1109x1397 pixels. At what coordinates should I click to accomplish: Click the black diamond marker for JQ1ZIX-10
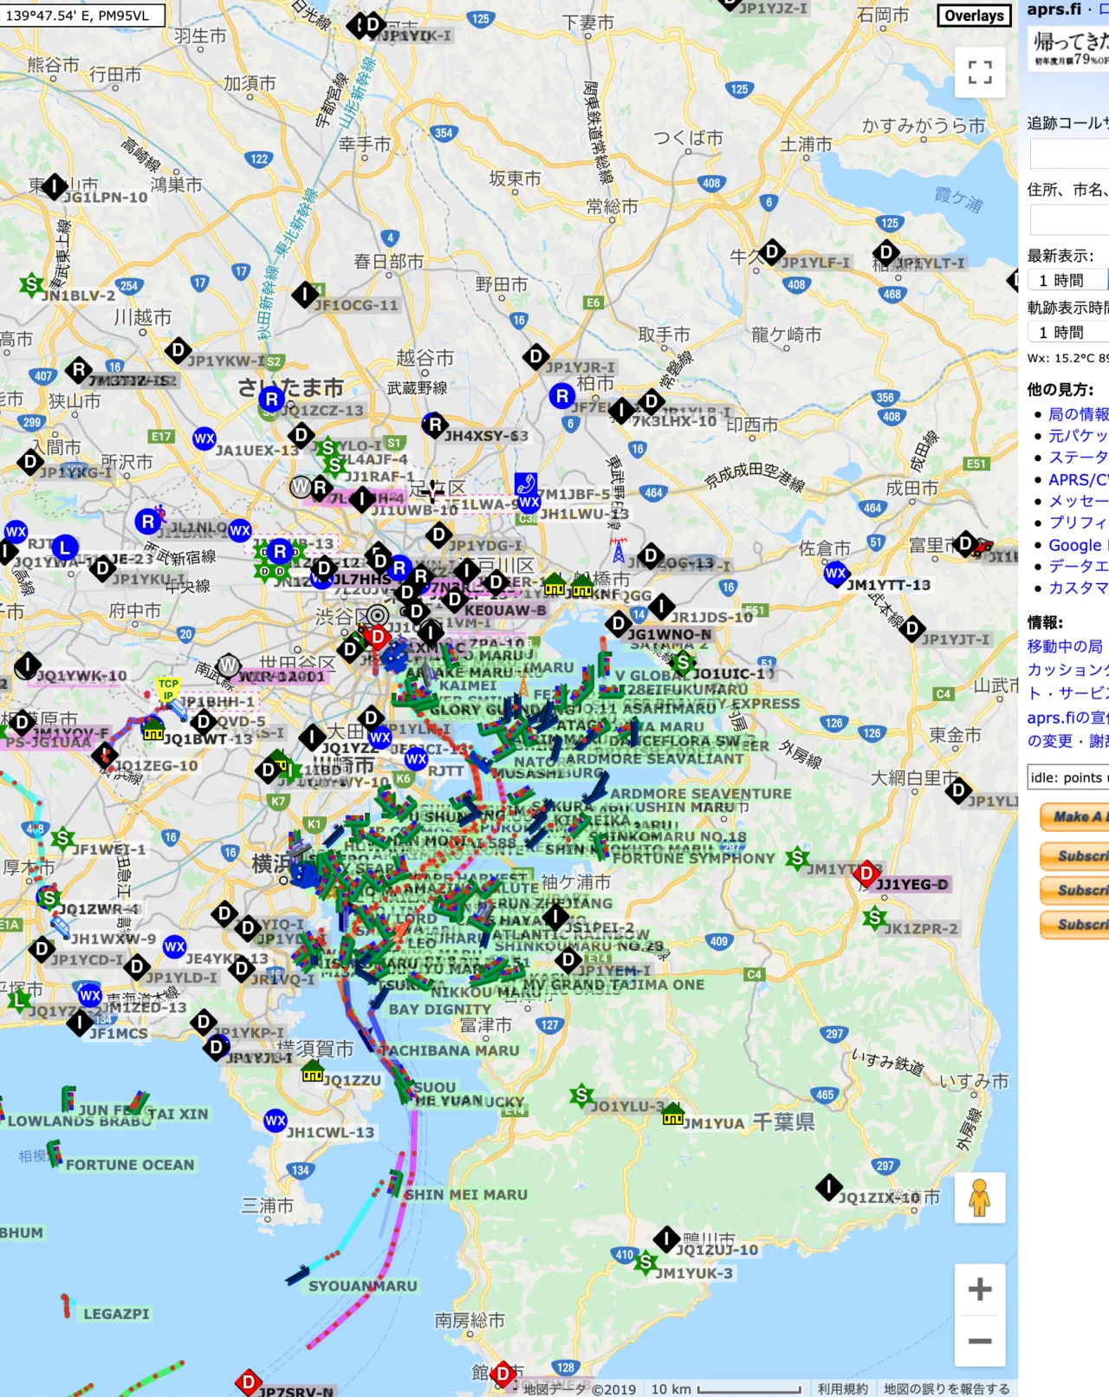click(x=828, y=1187)
